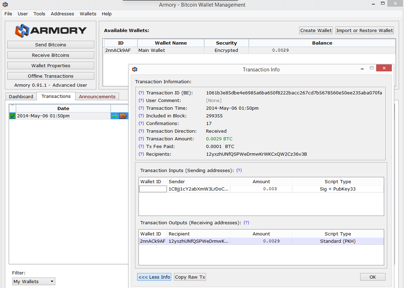Image resolution: width=404 pixels, height=288 pixels.
Task: Open help for Transaction Amount
Action: tap(141, 139)
